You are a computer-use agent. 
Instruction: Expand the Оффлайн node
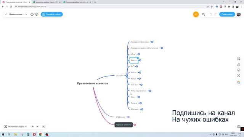pyautogui.click(x=128, y=117)
